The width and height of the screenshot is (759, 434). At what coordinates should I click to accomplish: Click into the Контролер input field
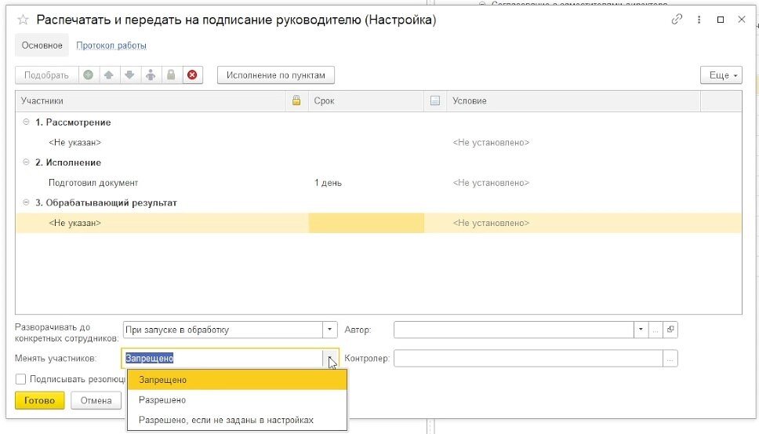click(x=528, y=359)
